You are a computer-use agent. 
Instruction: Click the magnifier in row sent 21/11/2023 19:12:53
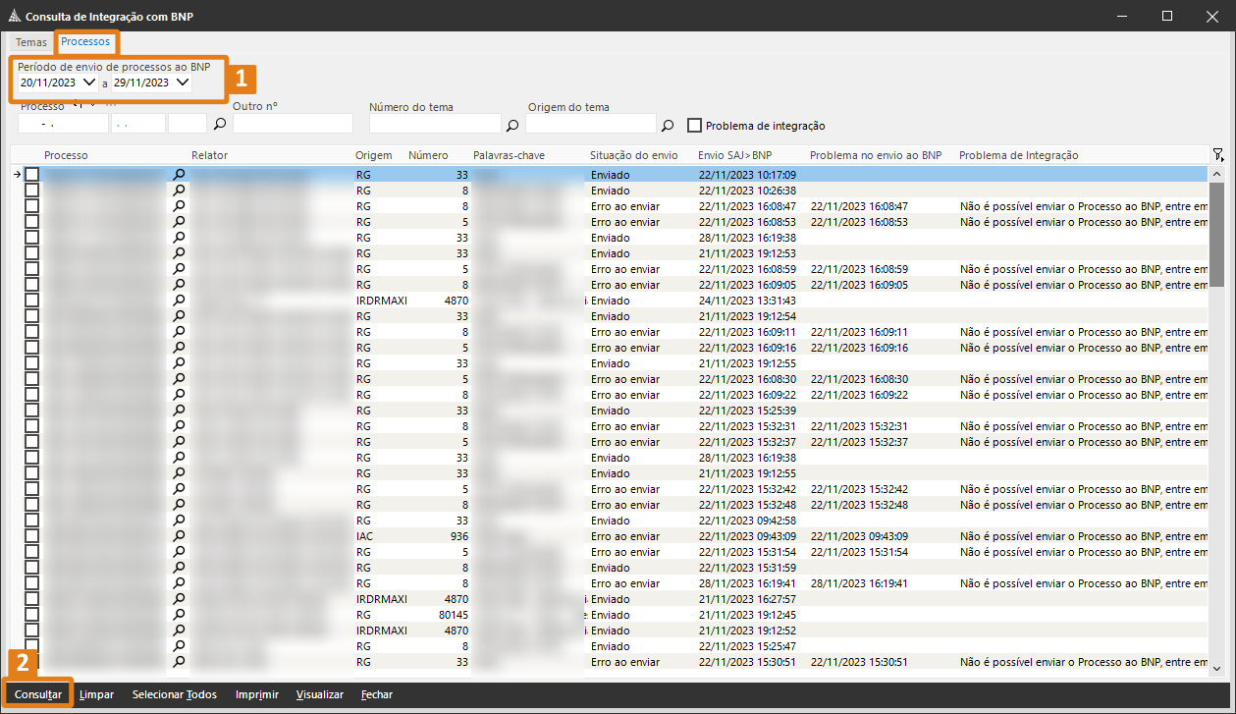[x=179, y=252]
